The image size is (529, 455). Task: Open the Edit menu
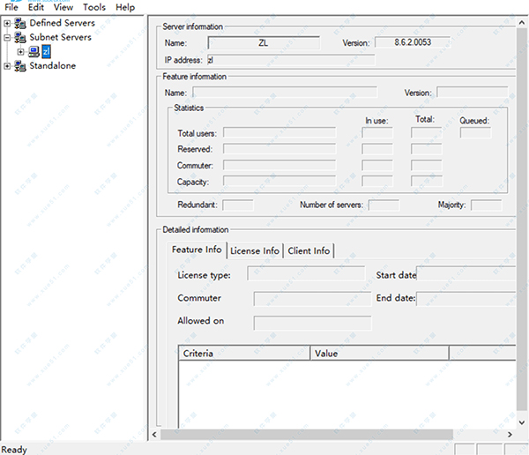point(36,7)
